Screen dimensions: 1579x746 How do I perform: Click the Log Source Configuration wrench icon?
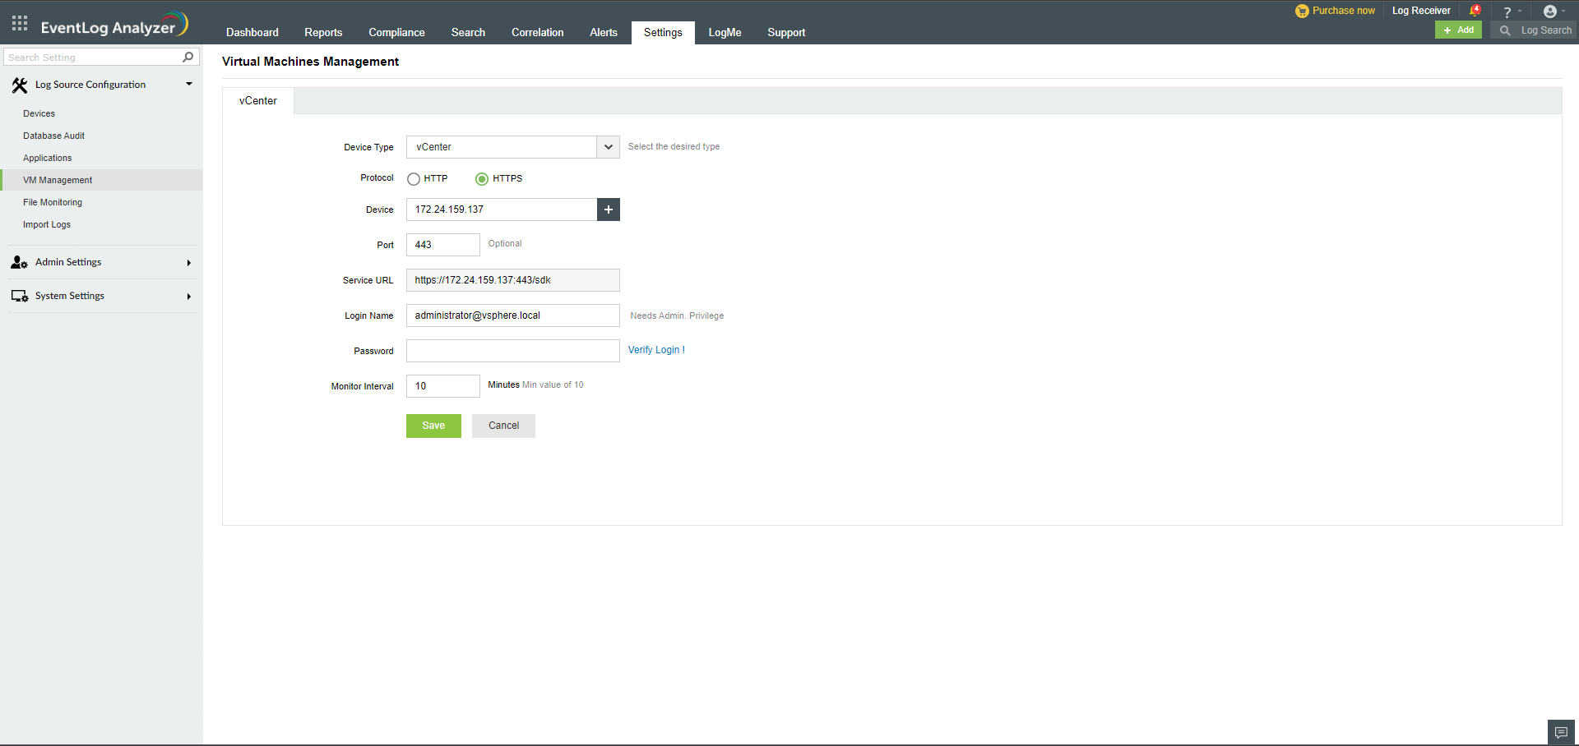tap(20, 85)
